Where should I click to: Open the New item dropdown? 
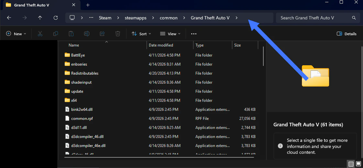coord(16,34)
